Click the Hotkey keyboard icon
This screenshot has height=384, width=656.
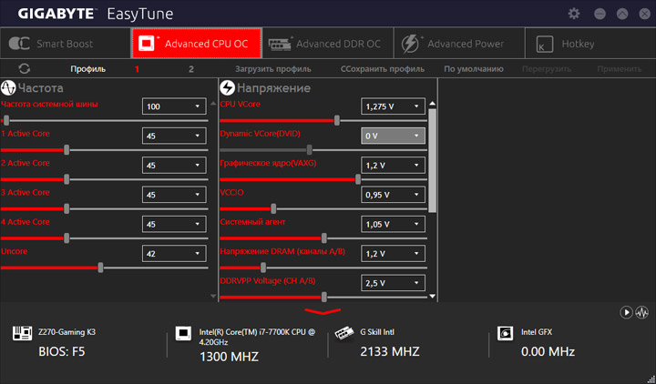point(544,44)
